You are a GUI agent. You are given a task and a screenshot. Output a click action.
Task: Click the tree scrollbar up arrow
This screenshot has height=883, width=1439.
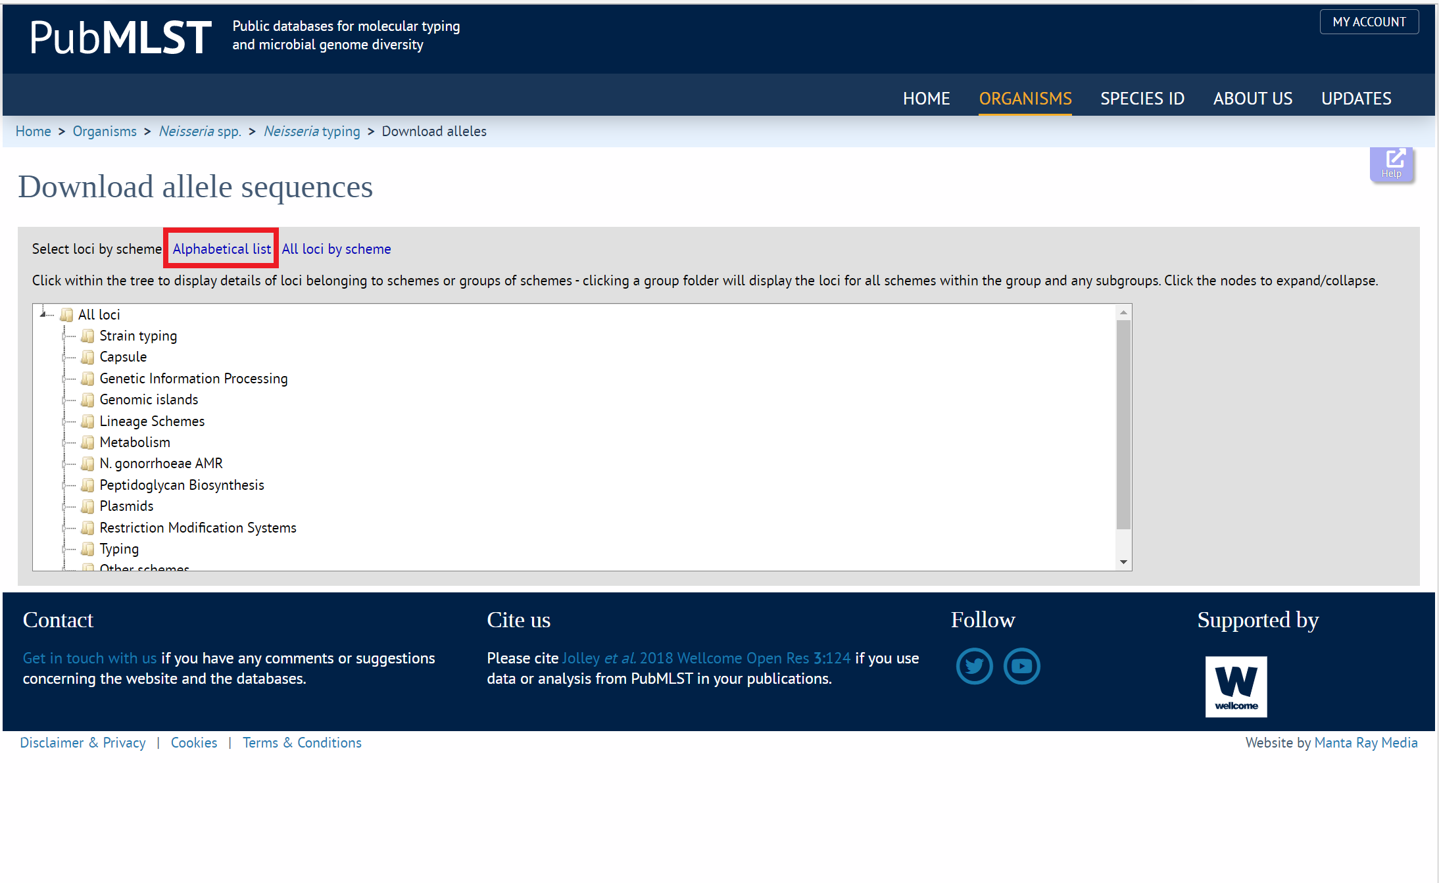pyautogui.click(x=1123, y=312)
